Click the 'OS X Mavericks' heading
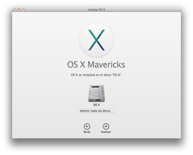 (x=96, y=65)
